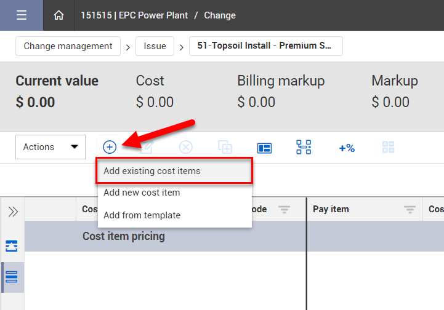Image resolution: width=444 pixels, height=310 pixels.
Task: Open the code column filter icon
Action: point(284,210)
